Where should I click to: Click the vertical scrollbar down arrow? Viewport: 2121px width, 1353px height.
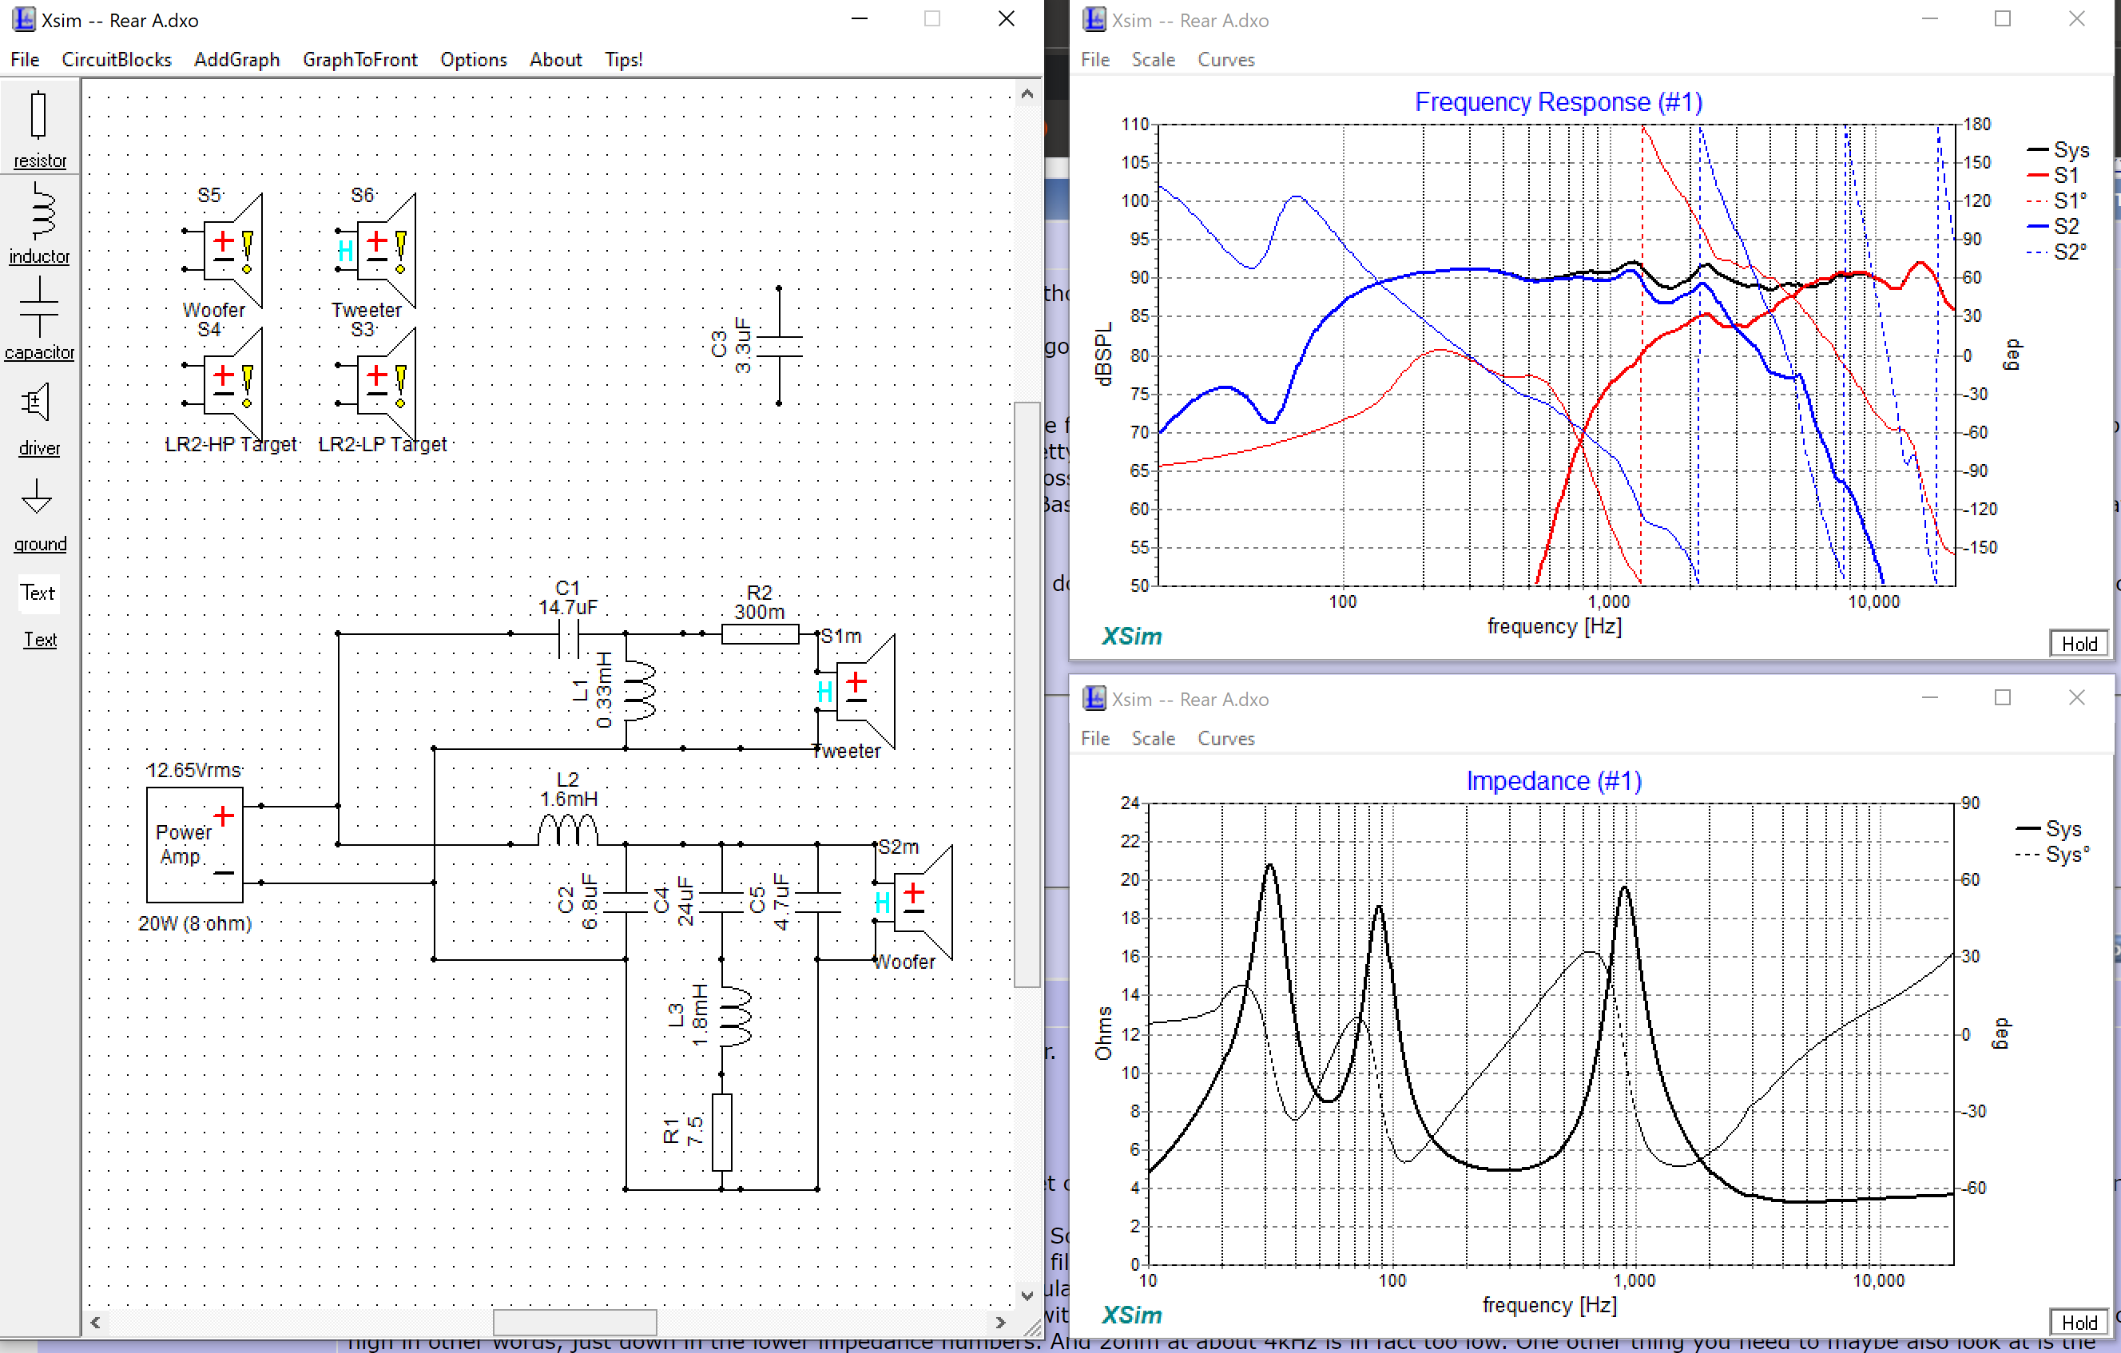(x=1027, y=1295)
